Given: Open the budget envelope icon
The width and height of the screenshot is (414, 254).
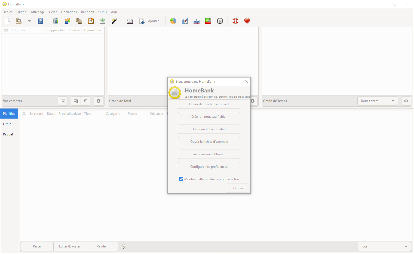Looking at the screenshot, I should click(103, 21).
